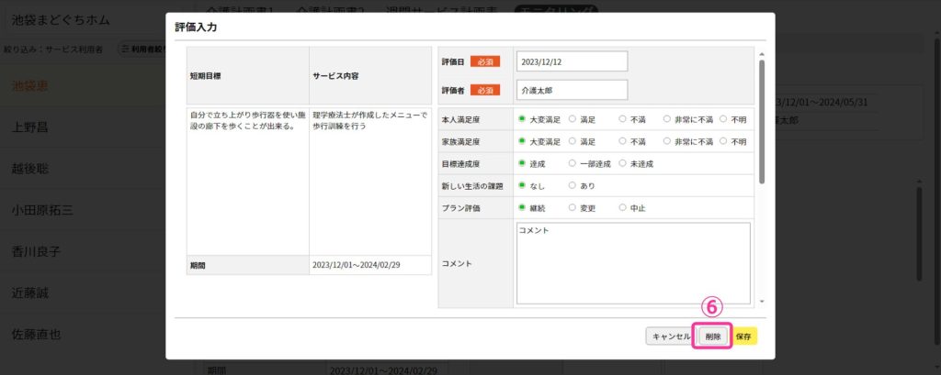Mark 目標達成度 as 未達成
941x375 pixels.
[622, 163]
